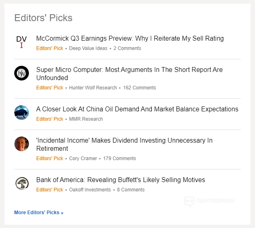Click the Hunter Wolf Research avatar icon
This screenshot has height=228, width=255.
[22, 73]
